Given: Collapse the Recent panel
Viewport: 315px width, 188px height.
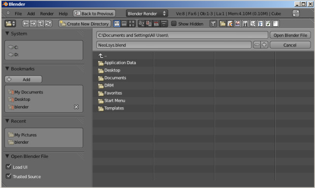Looking at the screenshot, I should [7, 121].
